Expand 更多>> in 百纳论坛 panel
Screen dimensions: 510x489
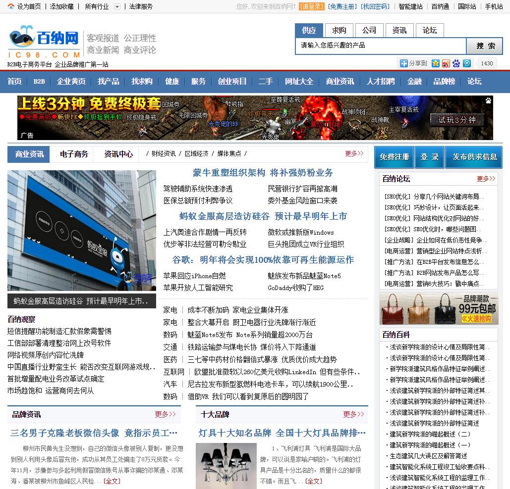click(x=486, y=179)
